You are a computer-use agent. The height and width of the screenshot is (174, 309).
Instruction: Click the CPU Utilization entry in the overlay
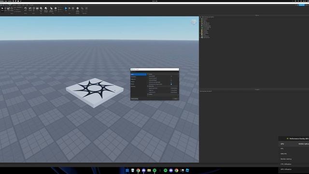tap(286, 164)
